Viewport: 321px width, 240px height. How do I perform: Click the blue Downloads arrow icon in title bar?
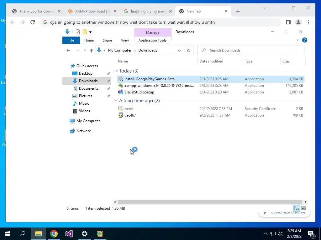[67, 32]
